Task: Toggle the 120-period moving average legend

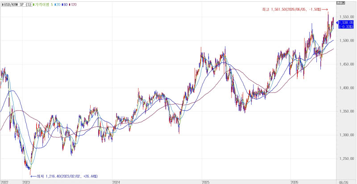Action: [x=73, y=4]
